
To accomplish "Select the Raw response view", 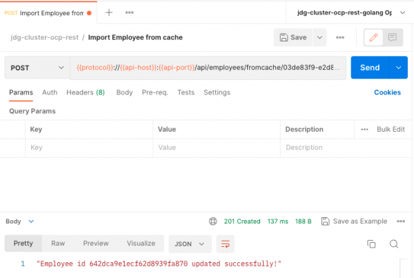I will 58,244.
